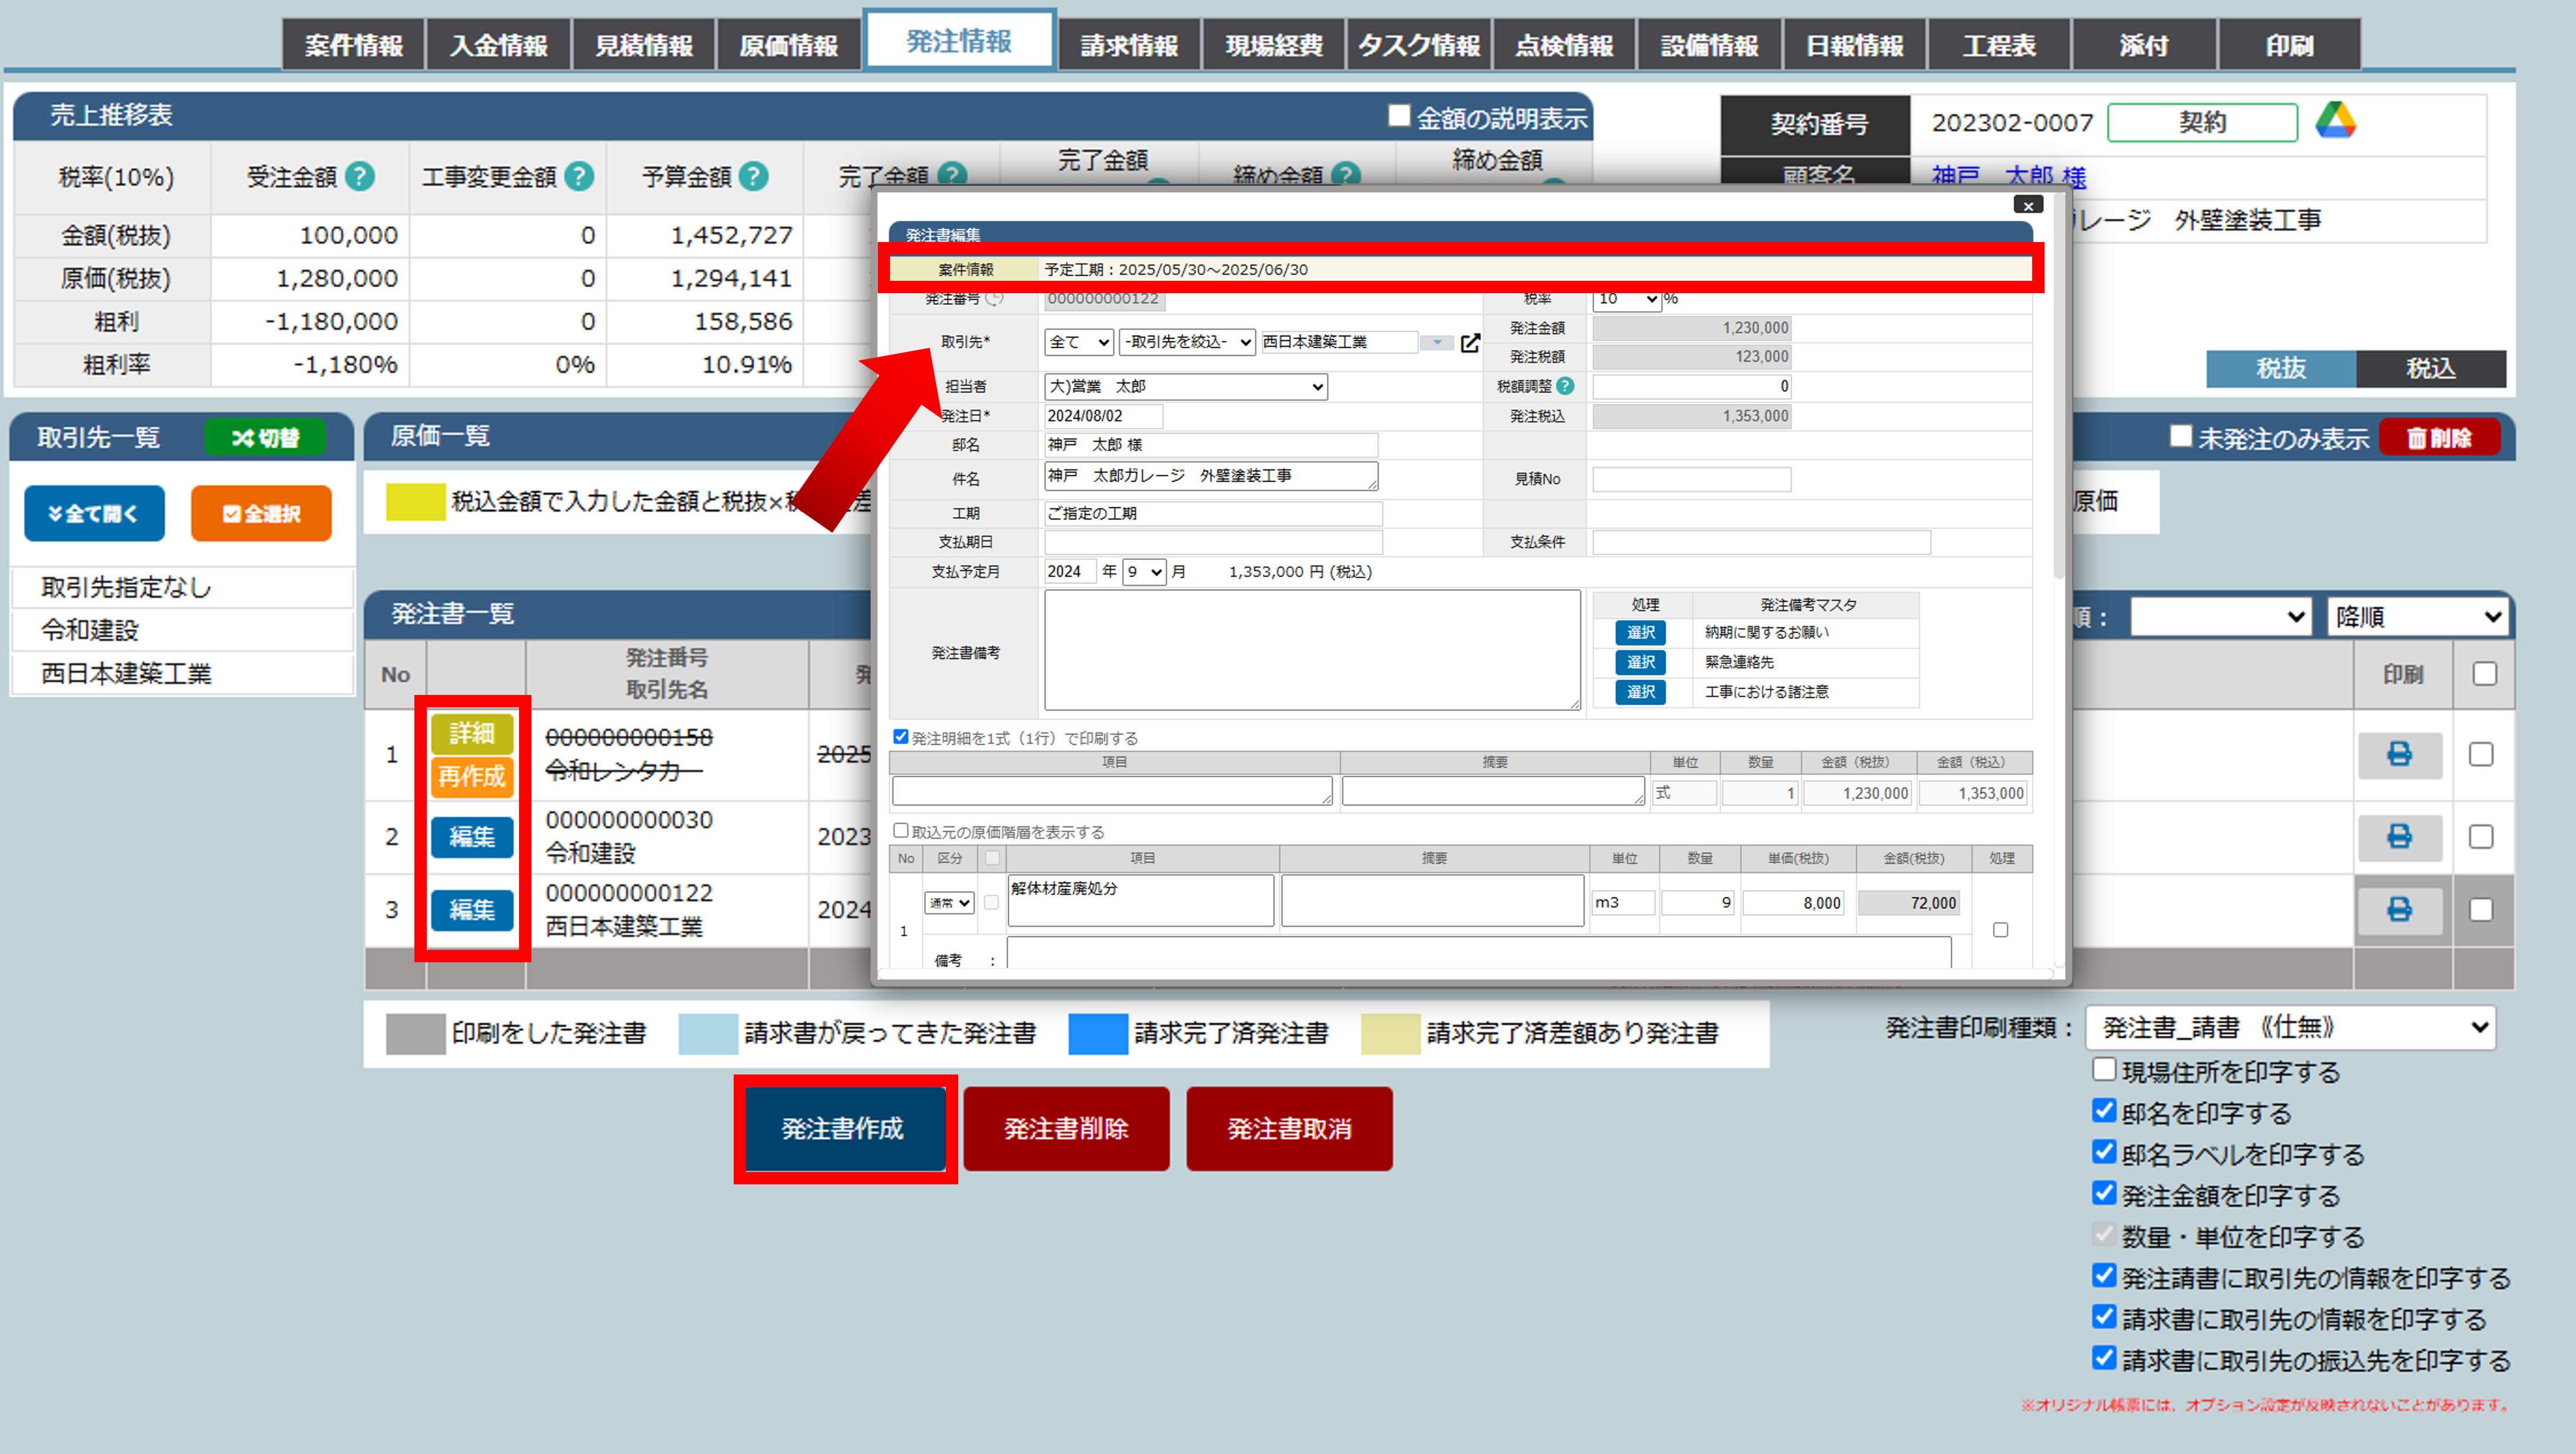2576x1454 pixels.
Task: Switch amount display to 税込
Action: tap(2430, 368)
